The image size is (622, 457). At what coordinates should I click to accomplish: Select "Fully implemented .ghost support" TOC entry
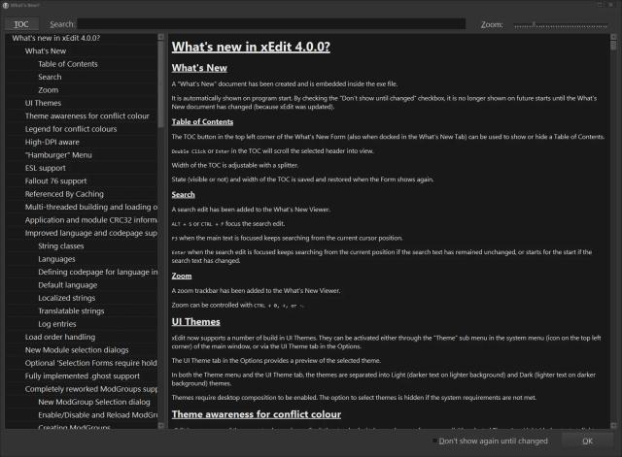click(82, 376)
